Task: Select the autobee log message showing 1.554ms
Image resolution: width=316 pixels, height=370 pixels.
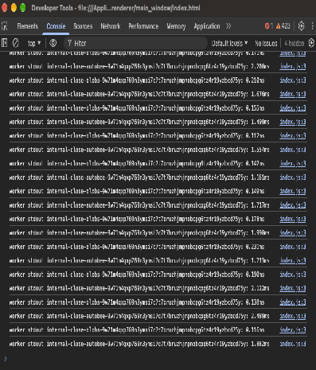Action: pos(139,150)
